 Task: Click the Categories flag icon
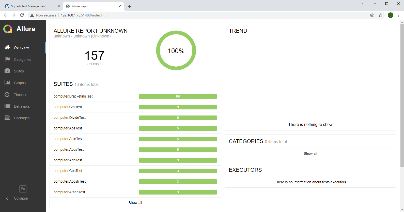[7, 59]
